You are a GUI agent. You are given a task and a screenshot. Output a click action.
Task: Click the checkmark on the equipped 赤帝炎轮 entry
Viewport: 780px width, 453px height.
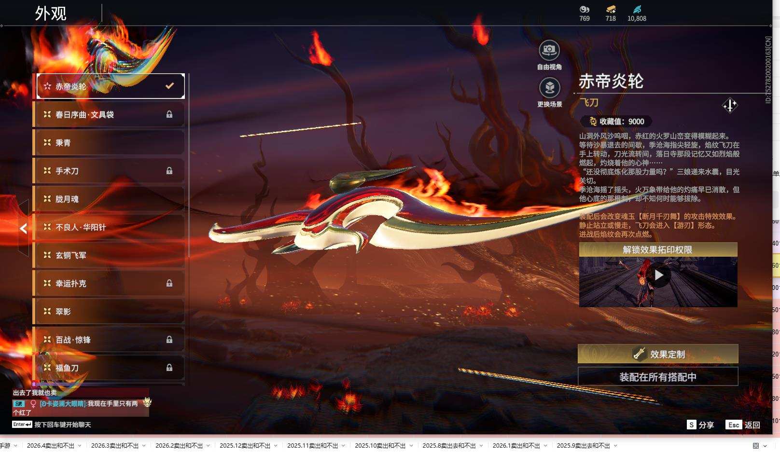169,85
